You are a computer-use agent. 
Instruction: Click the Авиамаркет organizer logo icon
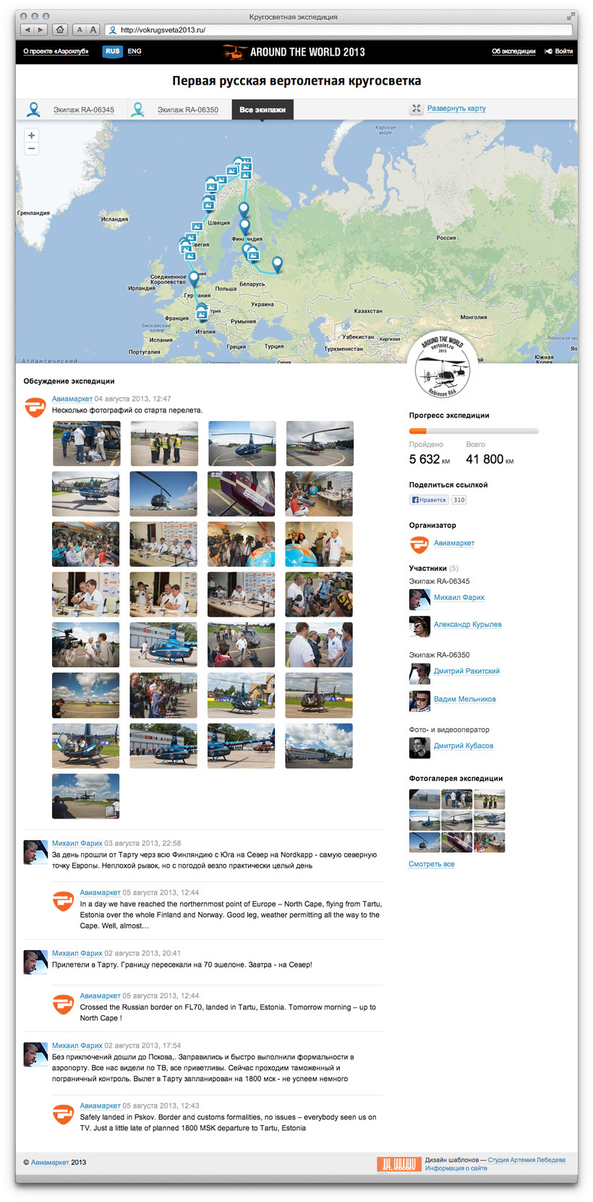(419, 543)
